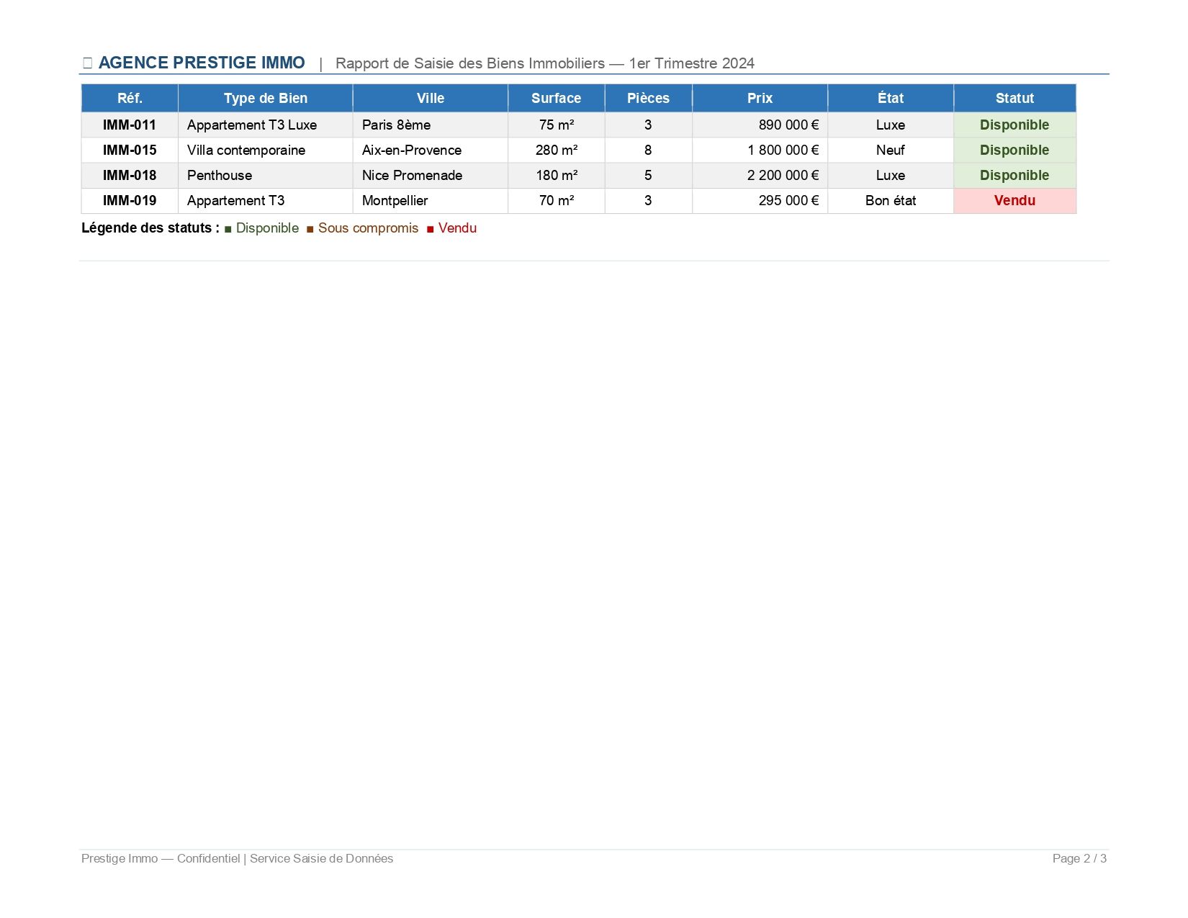This screenshot has width=1188, height=918.
Task: Click the Agence Prestige Immo title
Action: (x=202, y=63)
